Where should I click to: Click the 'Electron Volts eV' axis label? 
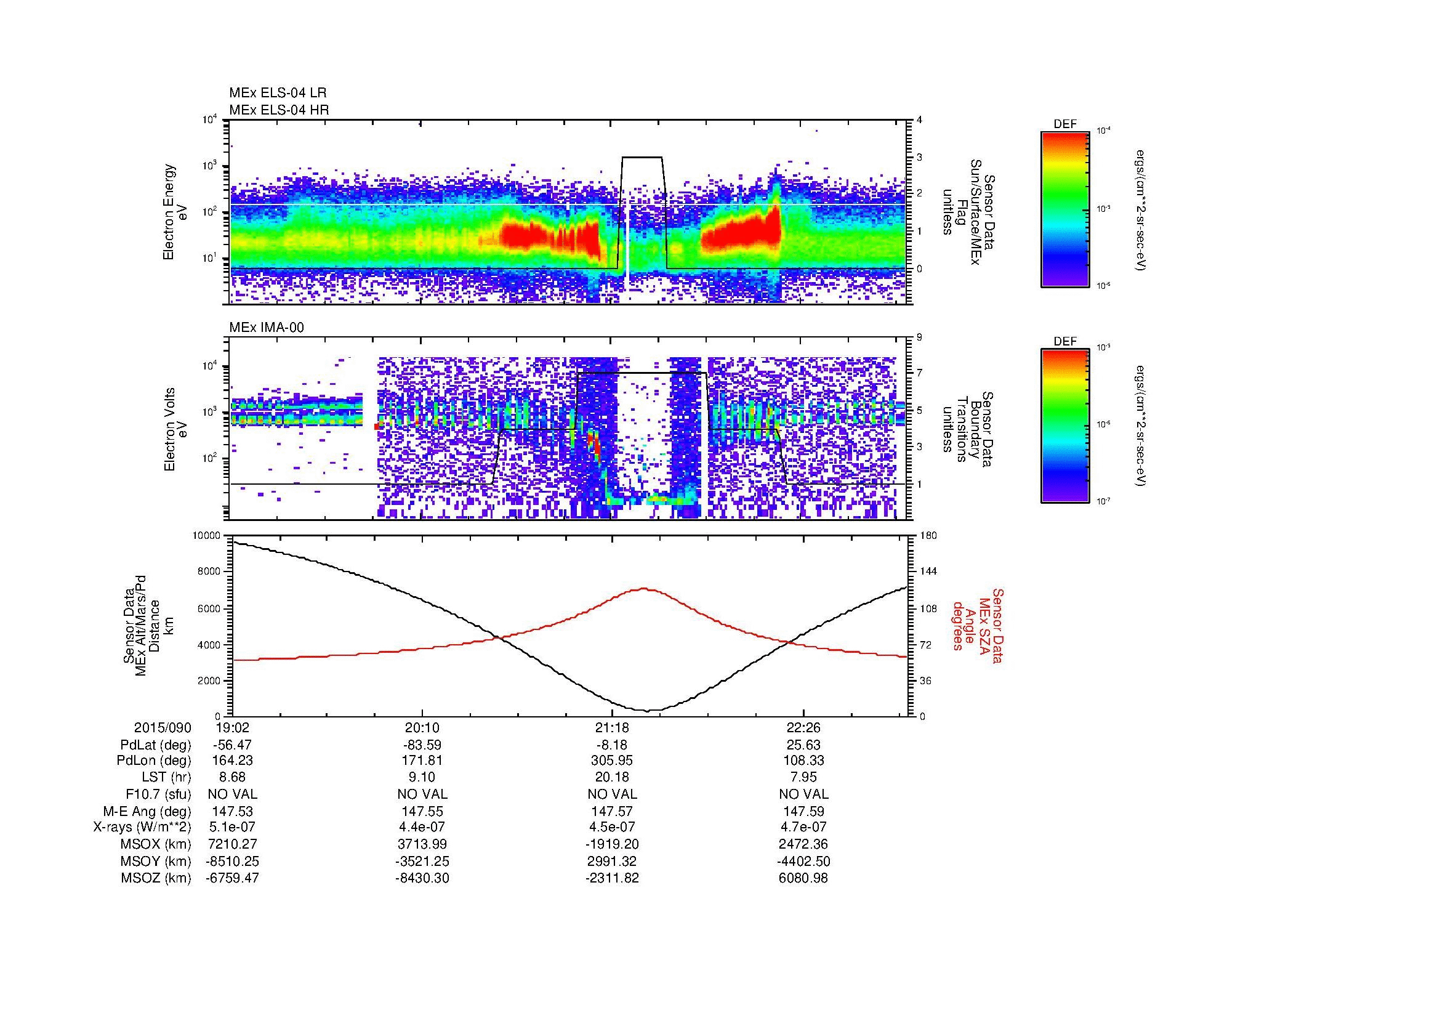(175, 430)
